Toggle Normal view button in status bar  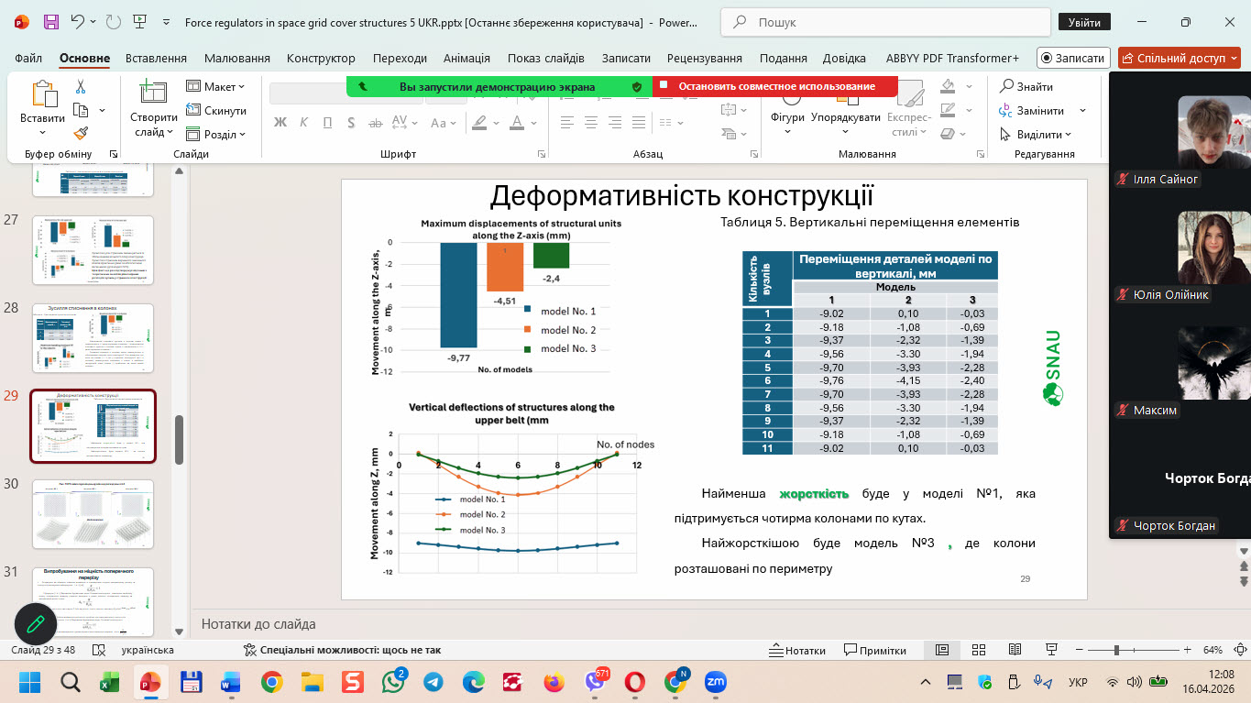941,650
